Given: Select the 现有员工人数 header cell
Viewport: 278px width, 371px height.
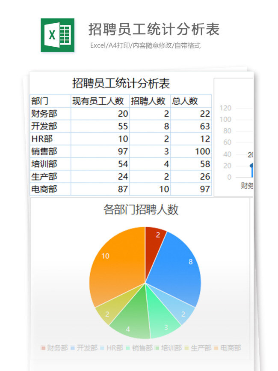Looking at the screenshot, I should [100, 101].
